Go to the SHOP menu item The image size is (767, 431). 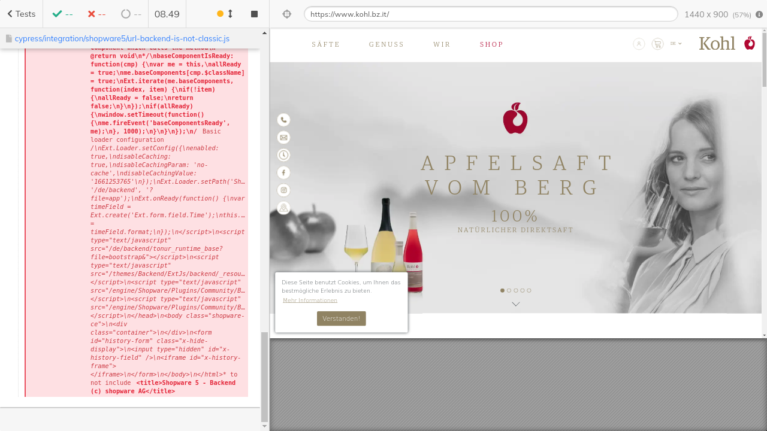click(x=491, y=44)
